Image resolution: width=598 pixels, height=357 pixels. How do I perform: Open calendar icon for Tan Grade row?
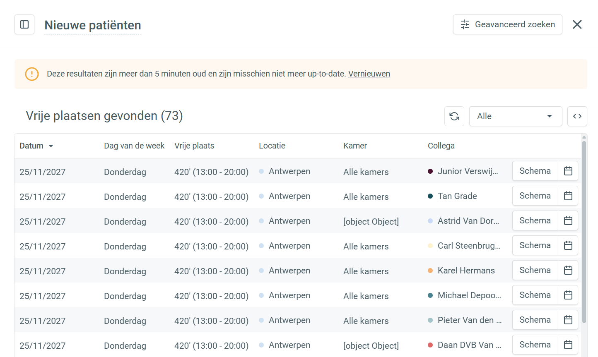(568, 196)
